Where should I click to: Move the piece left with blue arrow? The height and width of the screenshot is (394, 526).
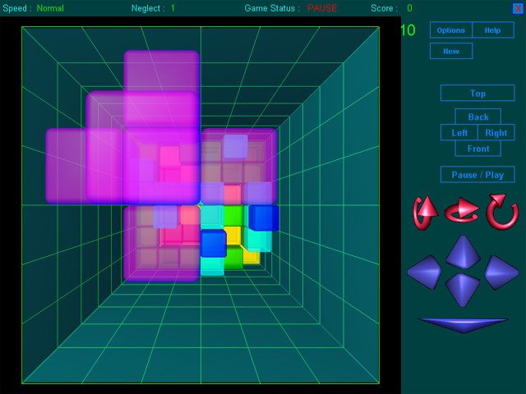pos(425,272)
